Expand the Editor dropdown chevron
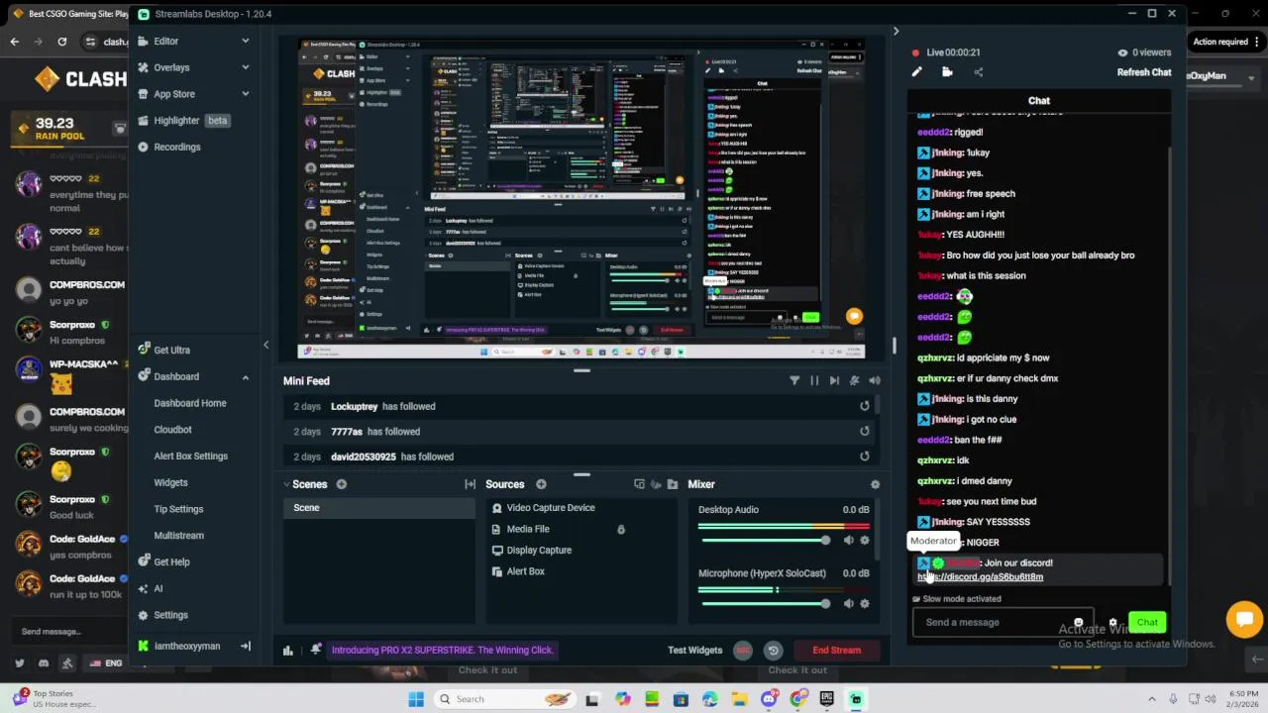1268x713 pixels. pos(245,41)
